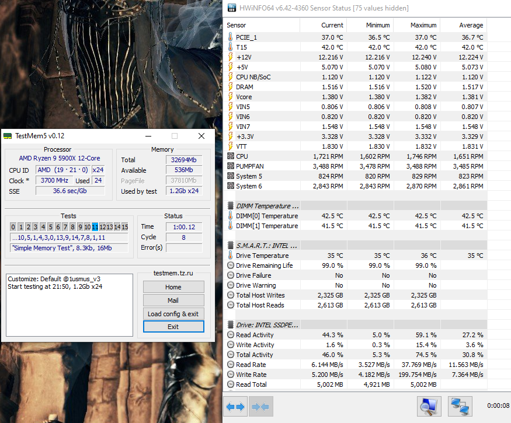Screen dimensions: 511x423
Task: Click the Maximum column header
Action: [417, 25]
